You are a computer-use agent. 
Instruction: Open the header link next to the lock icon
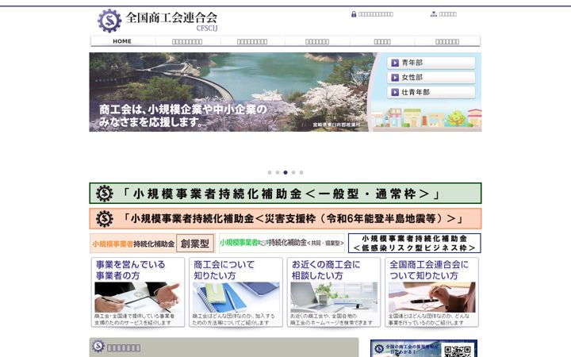pos(376,14)
